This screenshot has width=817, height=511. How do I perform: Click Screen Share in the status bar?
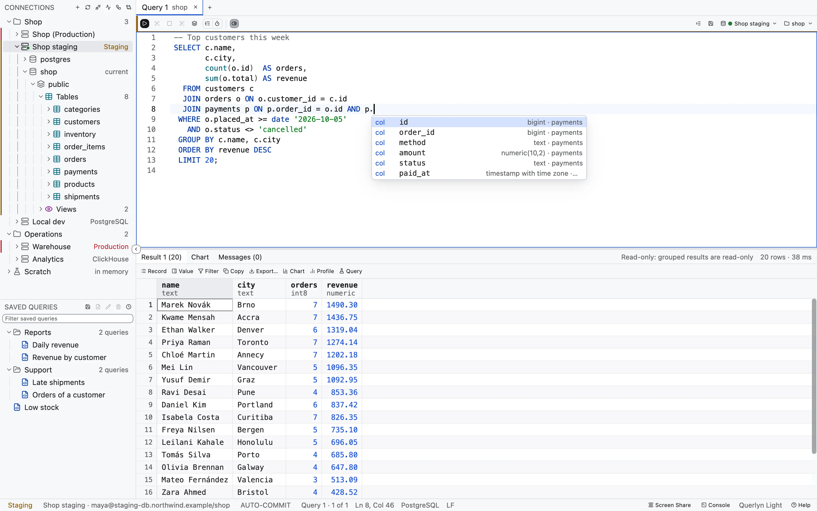point(669,505)
